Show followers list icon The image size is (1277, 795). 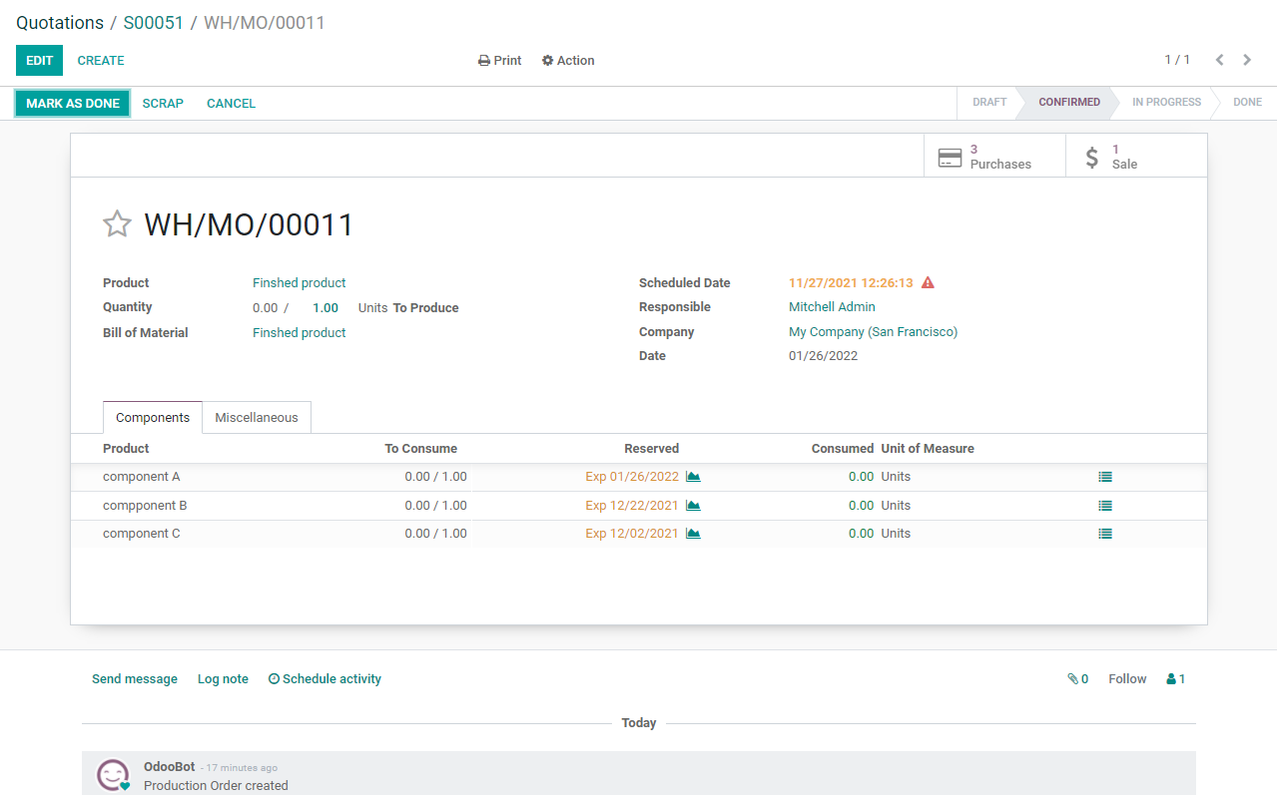click(1175, 679)
